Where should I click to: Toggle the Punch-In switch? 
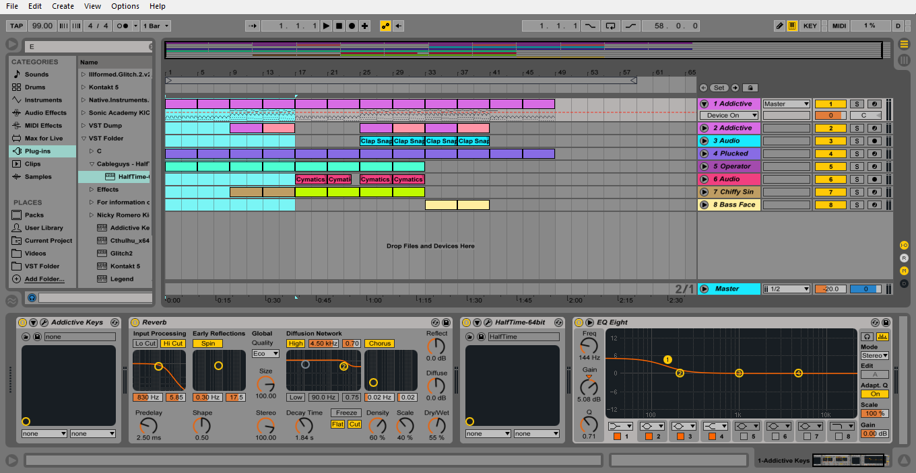point(590,26)
